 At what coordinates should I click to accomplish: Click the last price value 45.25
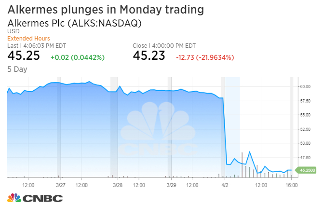coord(23,56)
